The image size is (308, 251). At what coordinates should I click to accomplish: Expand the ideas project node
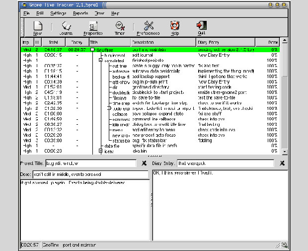100,151
